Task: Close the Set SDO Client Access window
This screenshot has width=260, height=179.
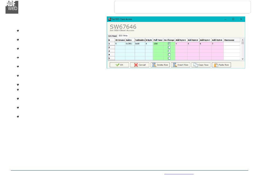Action: tap(241, 19)
